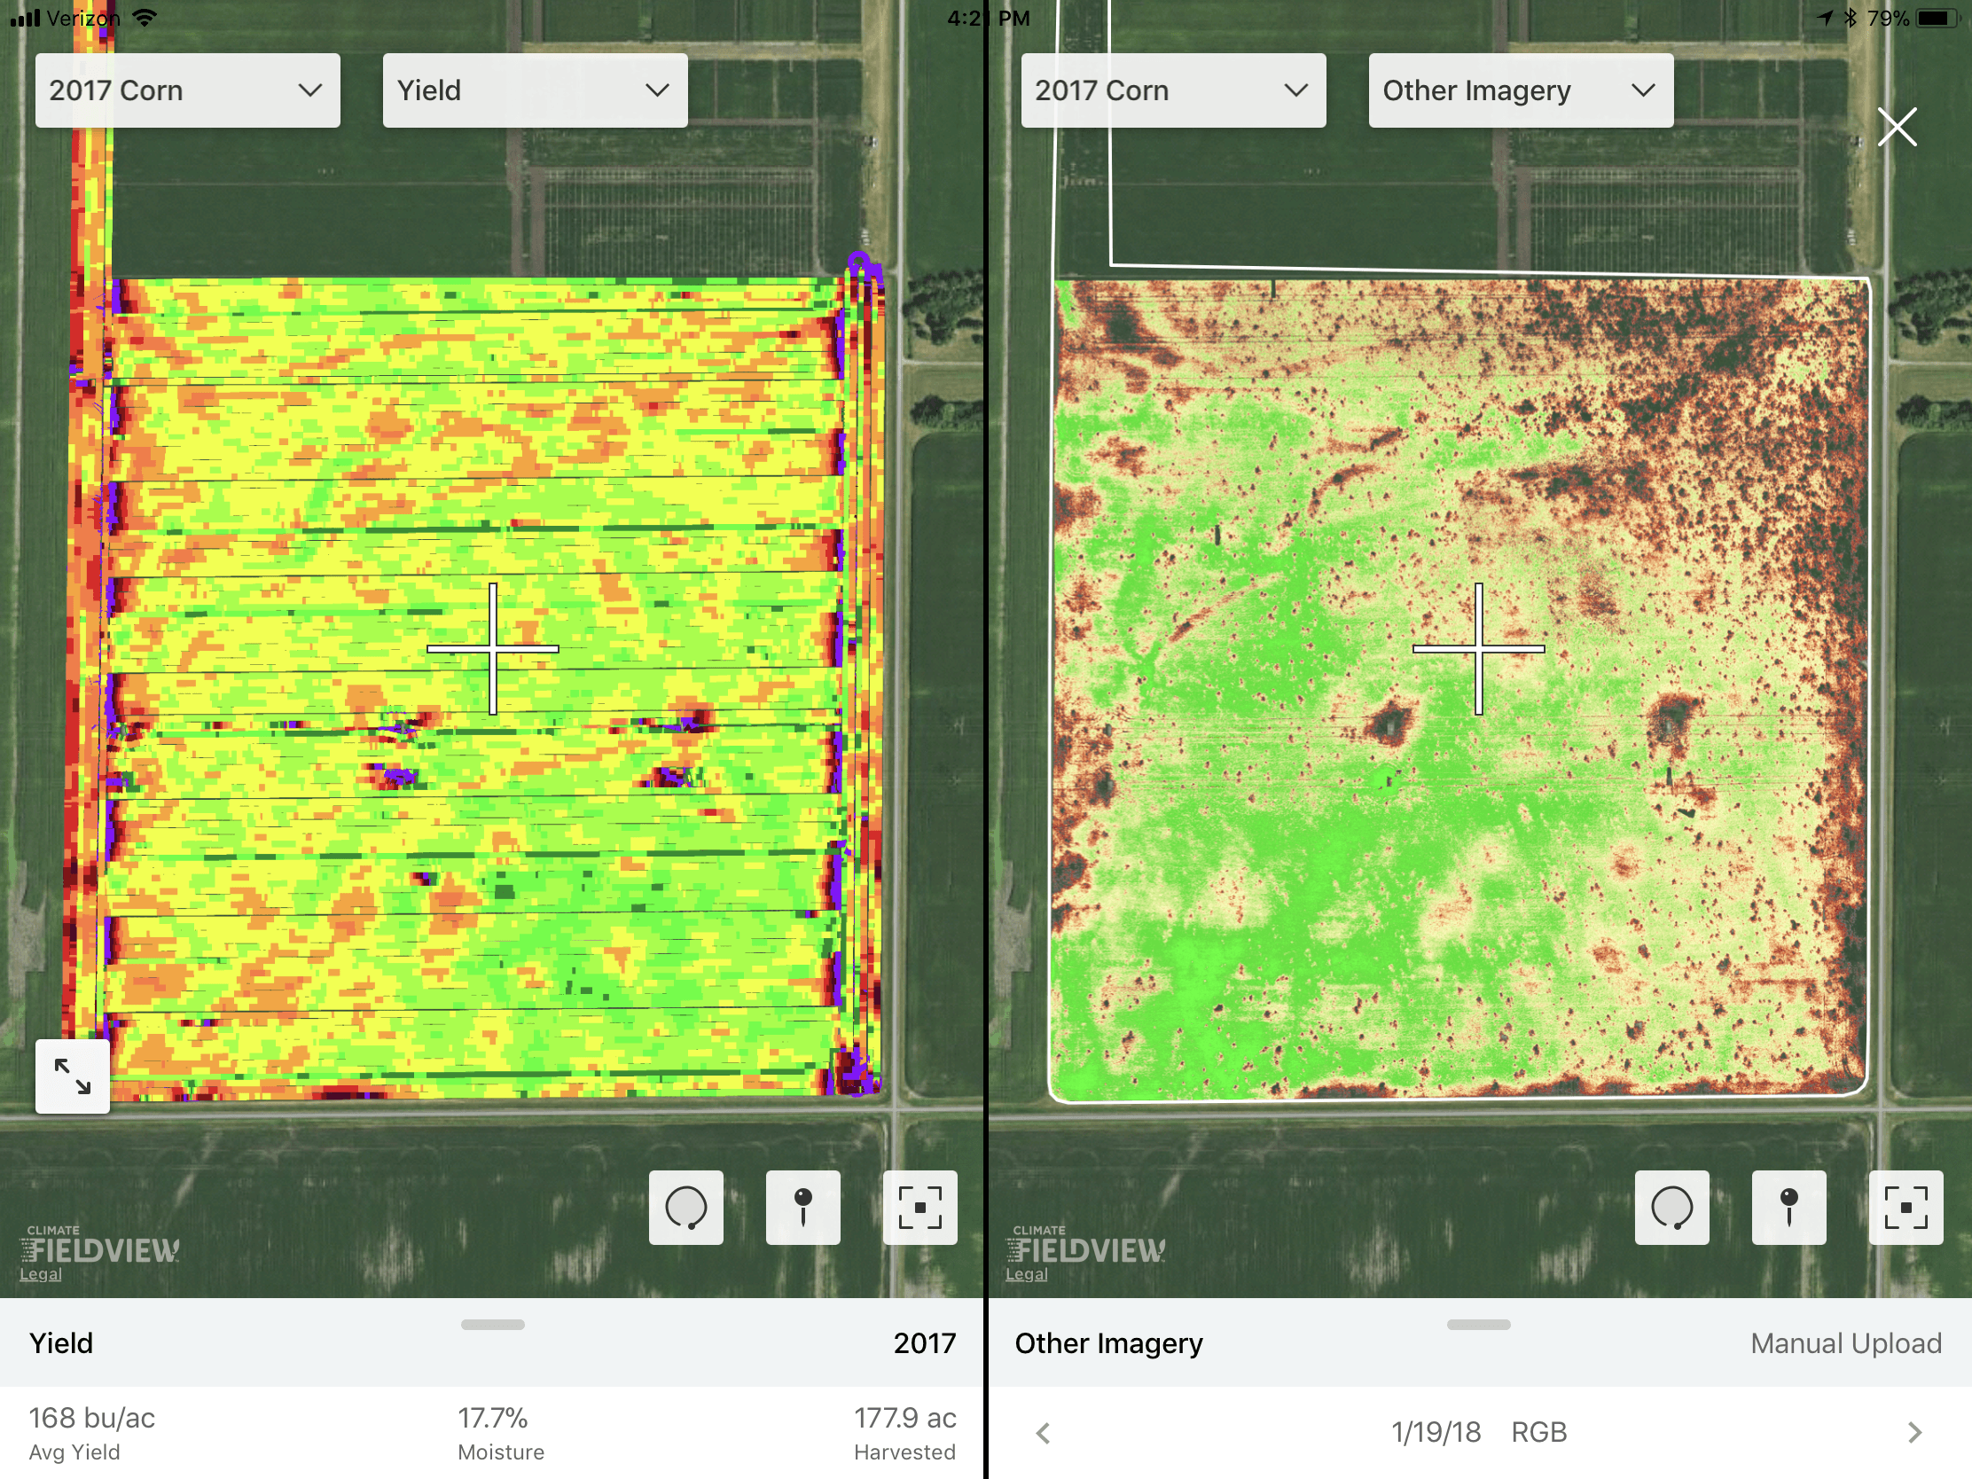Go to next imagery date
1972x1479 pixels.
pos(1914,1433)
